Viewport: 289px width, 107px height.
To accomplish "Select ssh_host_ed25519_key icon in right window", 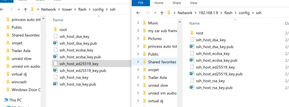I will pos(192,67).
